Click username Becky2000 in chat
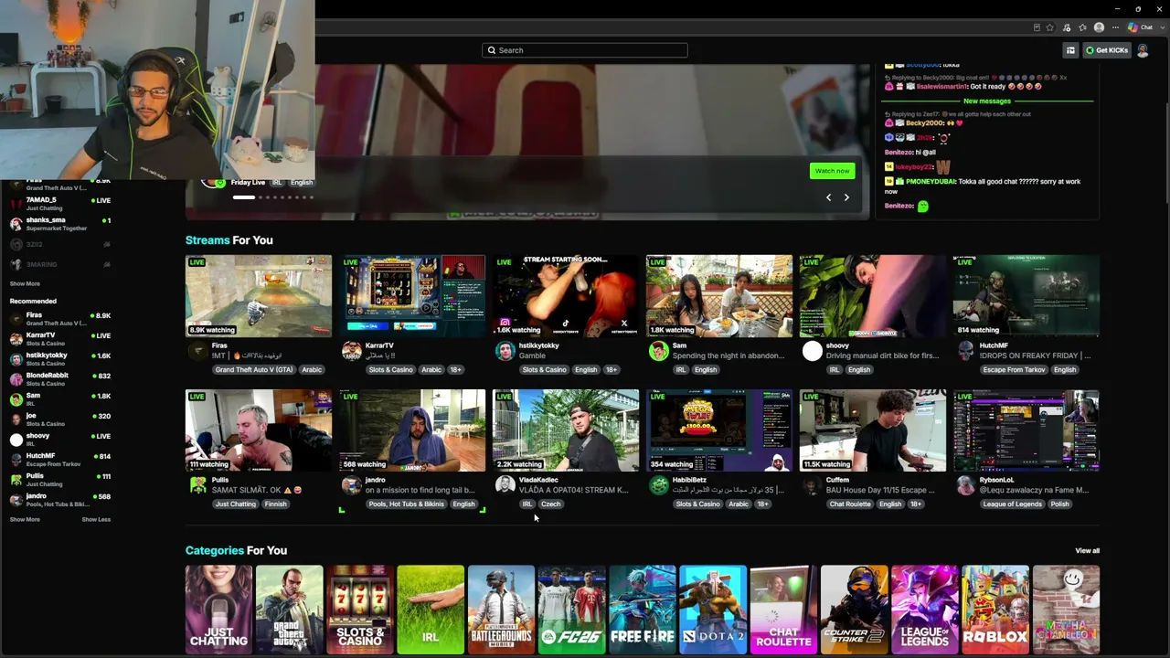Screen dimensions: 1170x658 [924, 123]
